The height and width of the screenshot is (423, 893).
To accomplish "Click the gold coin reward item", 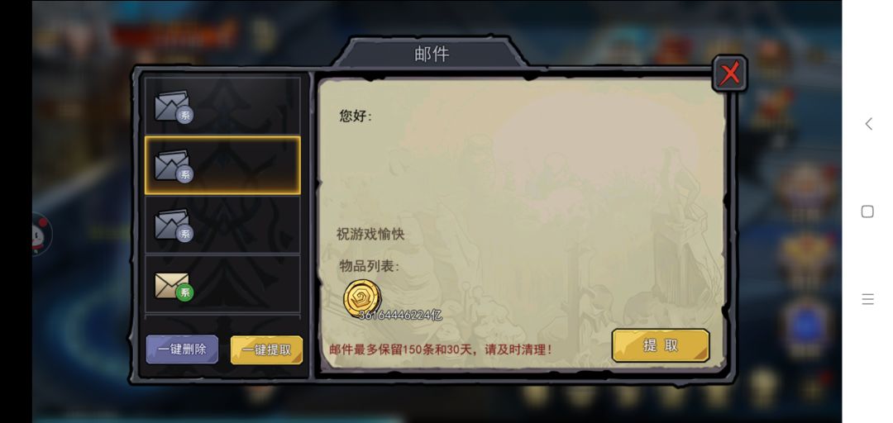I will tap(362, 297).
